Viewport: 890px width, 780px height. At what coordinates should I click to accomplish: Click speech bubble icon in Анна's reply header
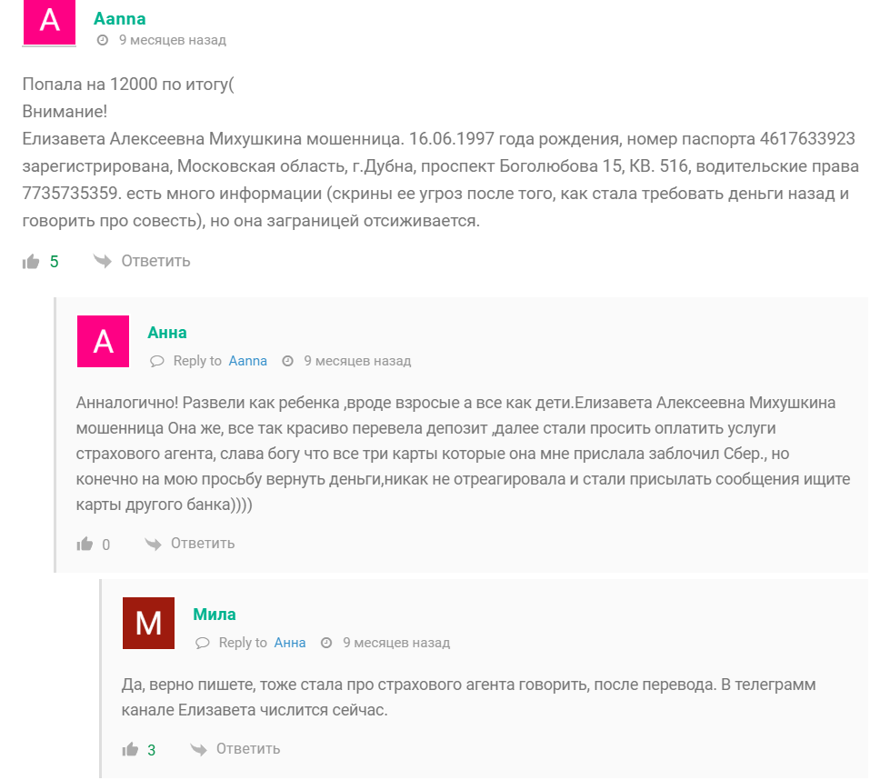(156, 361)
